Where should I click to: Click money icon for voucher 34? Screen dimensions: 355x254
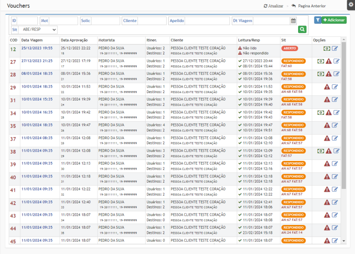[320, 112]
